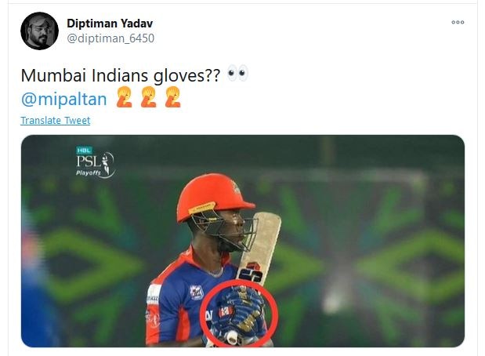Click Diptiman Yadav's profile avatar
Viewport: 485px width, 356px height.
click(40, 31)
